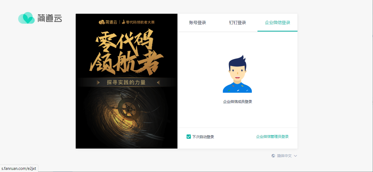The image size is (373, 172).
Task: Open the 企业微信管理员登录 link
Action: pos(272,137)
